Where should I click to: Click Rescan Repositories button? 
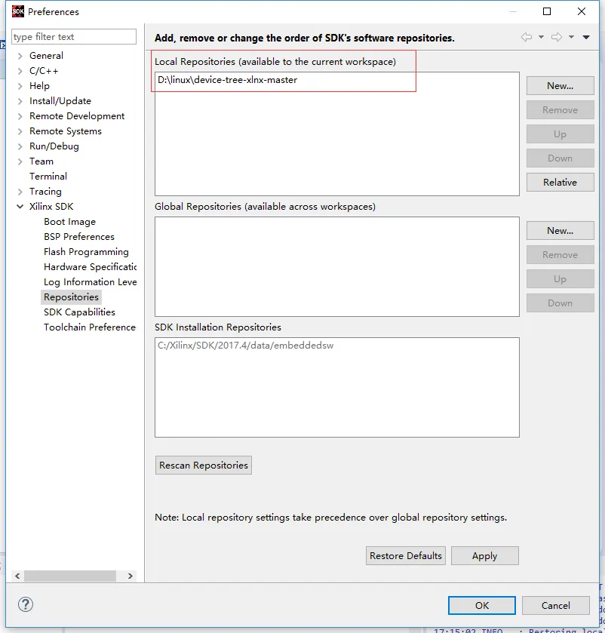204,465
